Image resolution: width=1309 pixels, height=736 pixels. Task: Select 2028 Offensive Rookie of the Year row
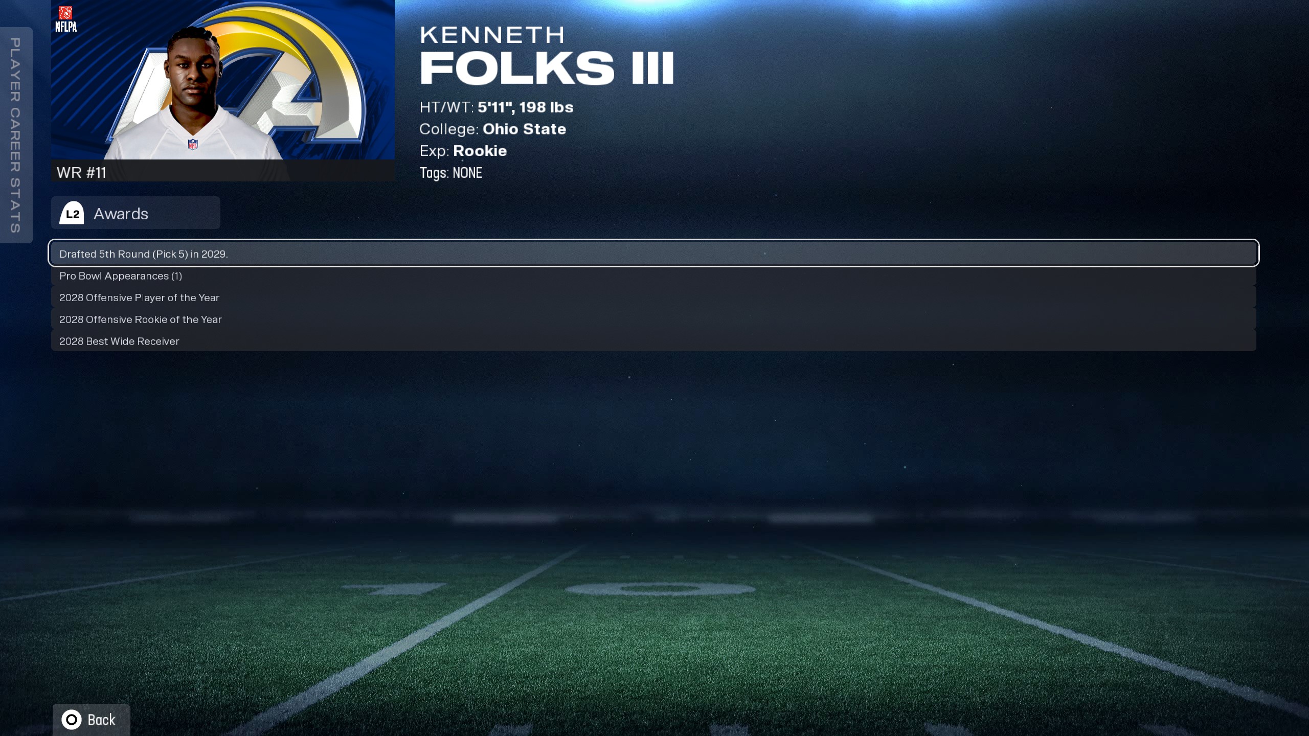pyautogui.click(x=653, y=319)
